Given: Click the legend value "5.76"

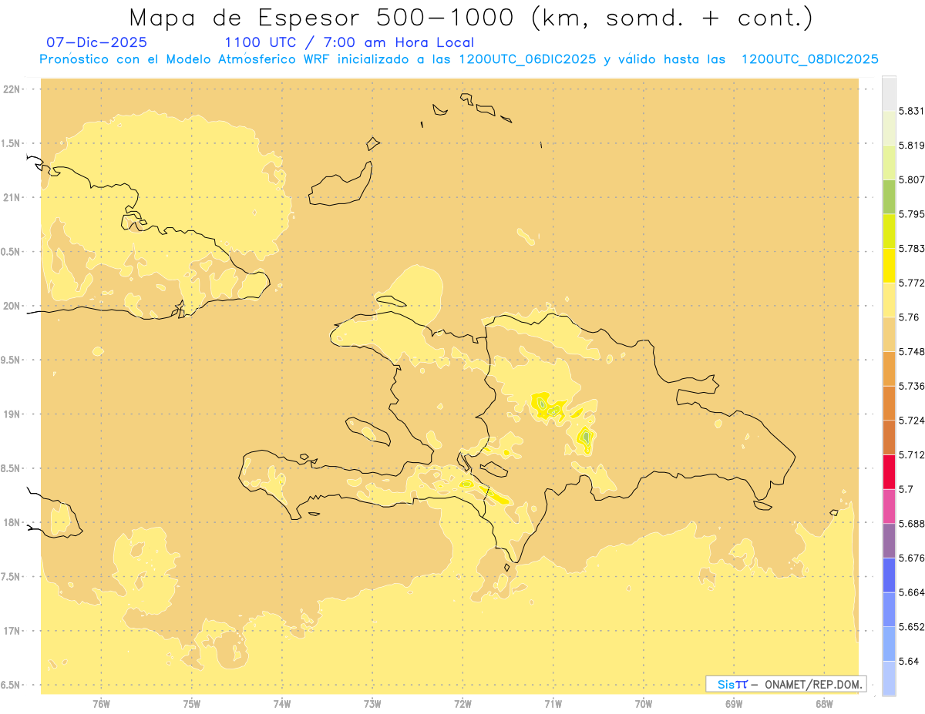Looking at the screenshot, I should pyautogui.click(x=909, y=317).
